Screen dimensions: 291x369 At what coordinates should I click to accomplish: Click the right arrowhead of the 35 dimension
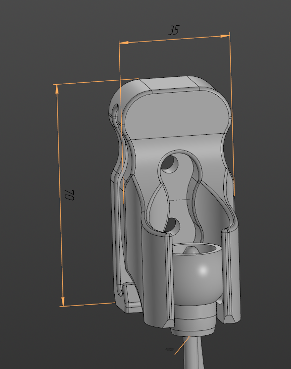(x=225, y=36)
